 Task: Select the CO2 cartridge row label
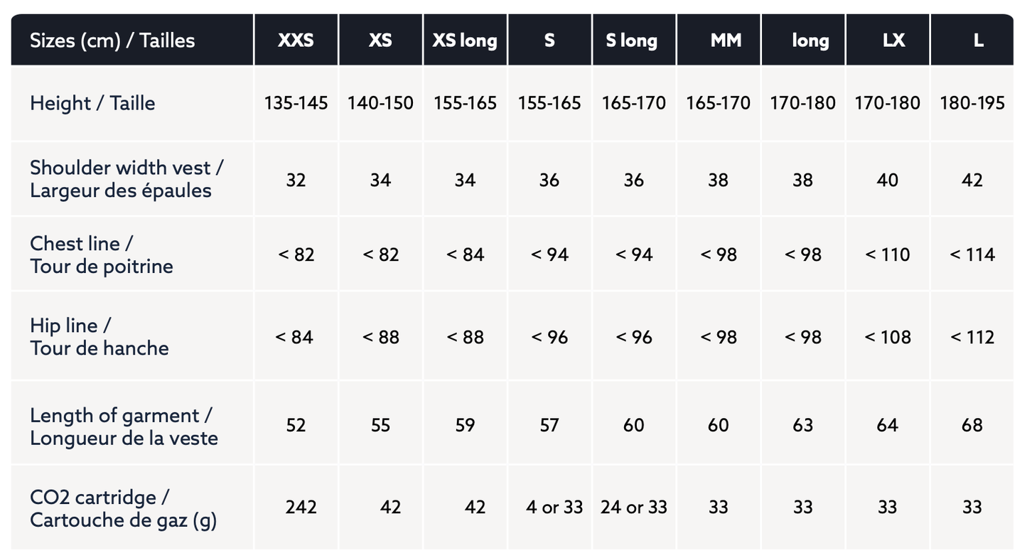click(123, 508)
